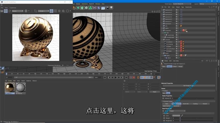Toggle layer checkbox on Cameras row
The image size is (220, 123).
coord(177,40)
